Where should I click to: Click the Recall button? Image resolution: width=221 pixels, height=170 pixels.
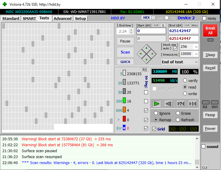210,68
